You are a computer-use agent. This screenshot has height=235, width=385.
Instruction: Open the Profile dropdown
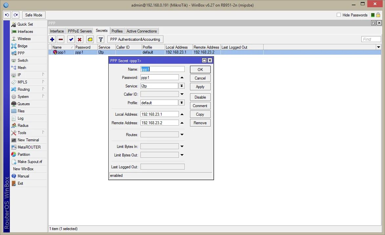[x=182, y=103]
